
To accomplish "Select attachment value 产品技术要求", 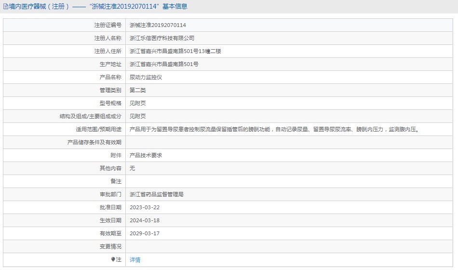I will (146, 155).
